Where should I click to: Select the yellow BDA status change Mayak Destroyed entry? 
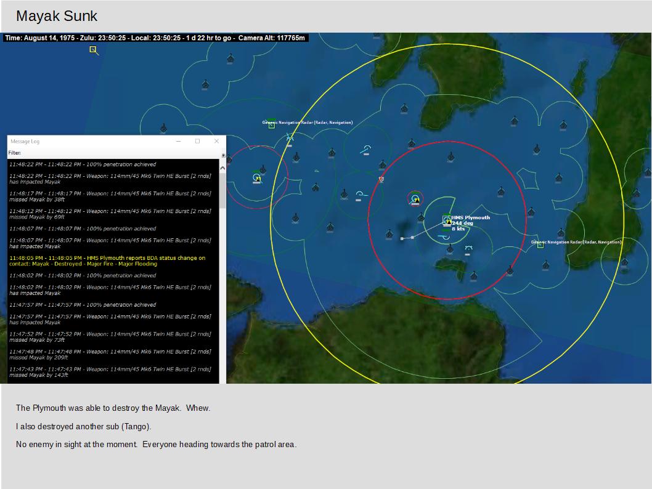(x=107, y=261)
